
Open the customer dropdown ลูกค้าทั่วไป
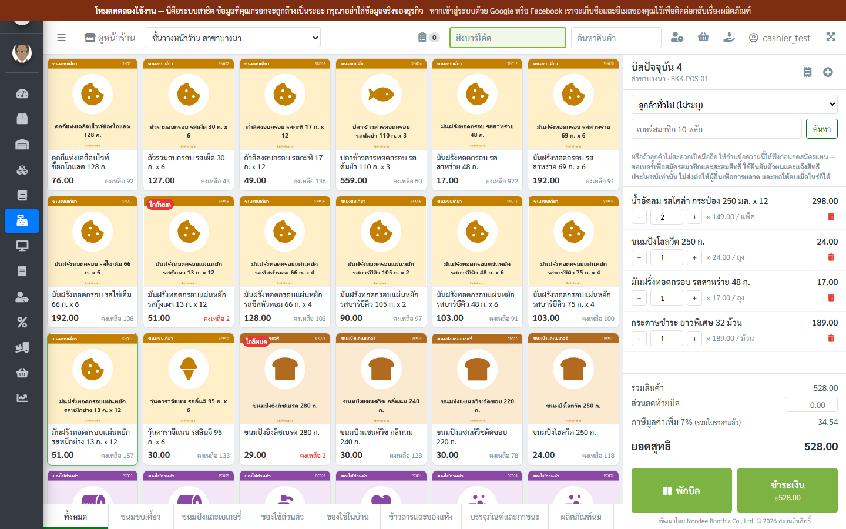click(734, 105)
